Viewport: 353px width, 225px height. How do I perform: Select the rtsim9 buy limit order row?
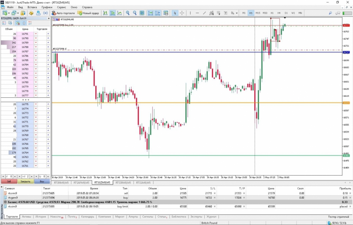(178, 207)
